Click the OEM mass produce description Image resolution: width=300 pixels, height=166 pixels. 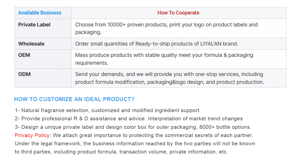[164, 59]
